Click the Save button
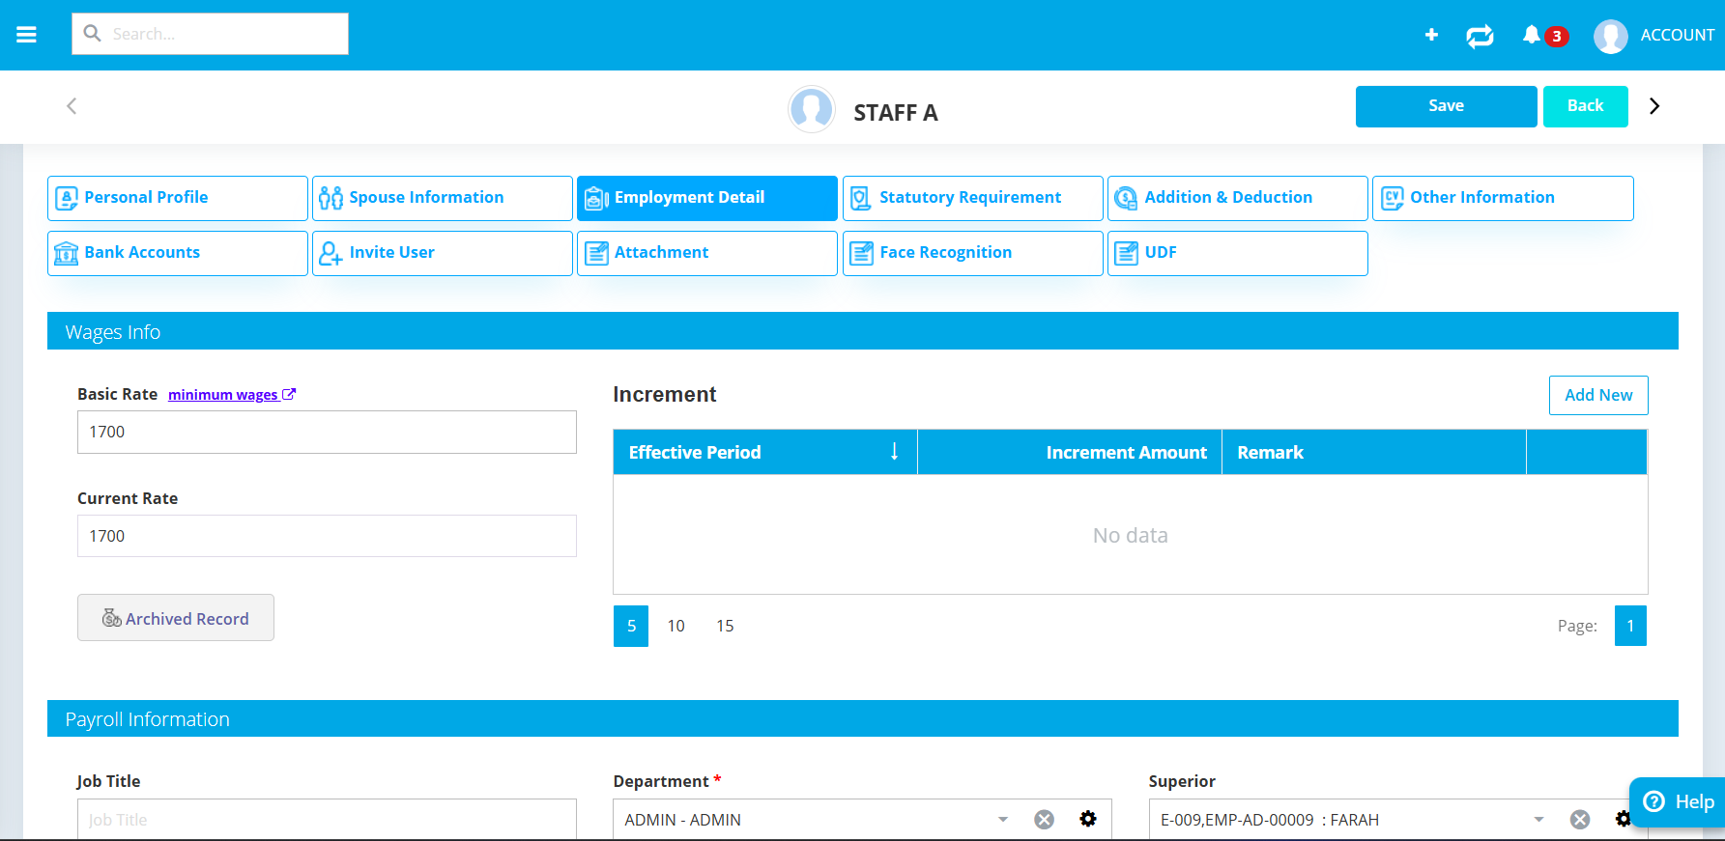The image size is (1725, 841). (x=1446, y=106)
